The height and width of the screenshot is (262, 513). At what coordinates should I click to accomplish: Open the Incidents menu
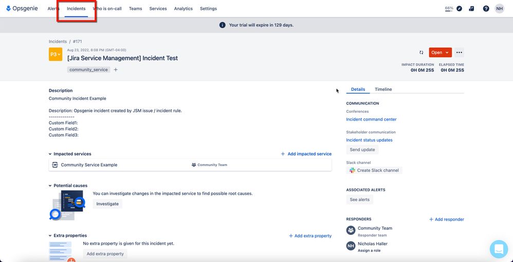76,9
